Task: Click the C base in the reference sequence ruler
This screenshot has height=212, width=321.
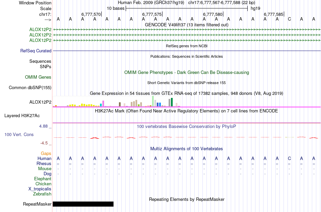Action: coord(289,19)
